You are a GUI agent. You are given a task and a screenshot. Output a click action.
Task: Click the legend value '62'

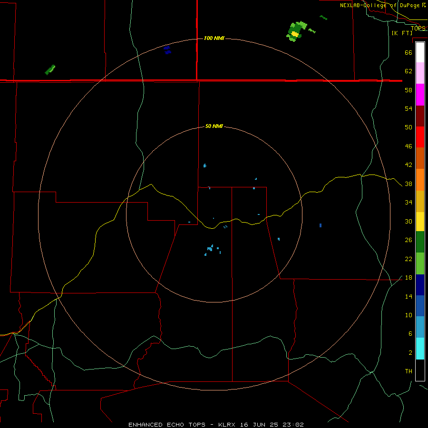pyautogui.click(x=409, y=71)
